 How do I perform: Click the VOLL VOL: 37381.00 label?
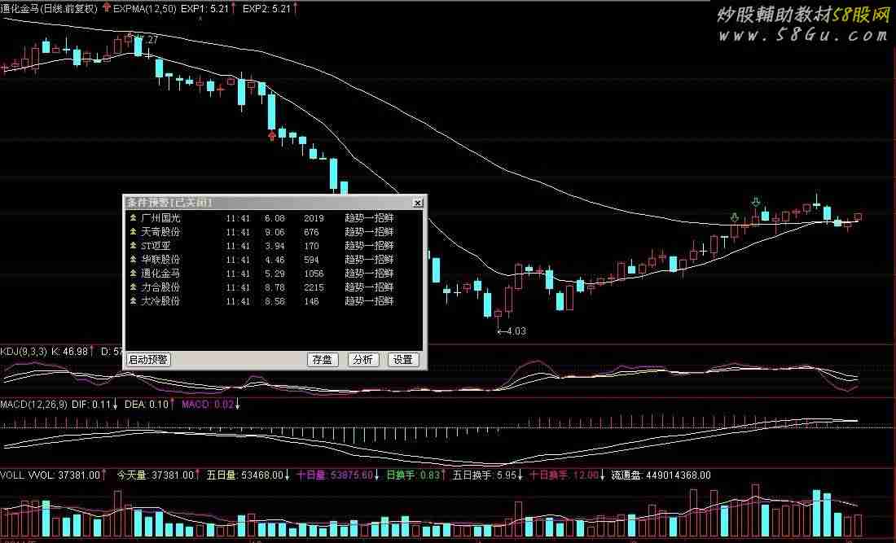click(51, 475)
